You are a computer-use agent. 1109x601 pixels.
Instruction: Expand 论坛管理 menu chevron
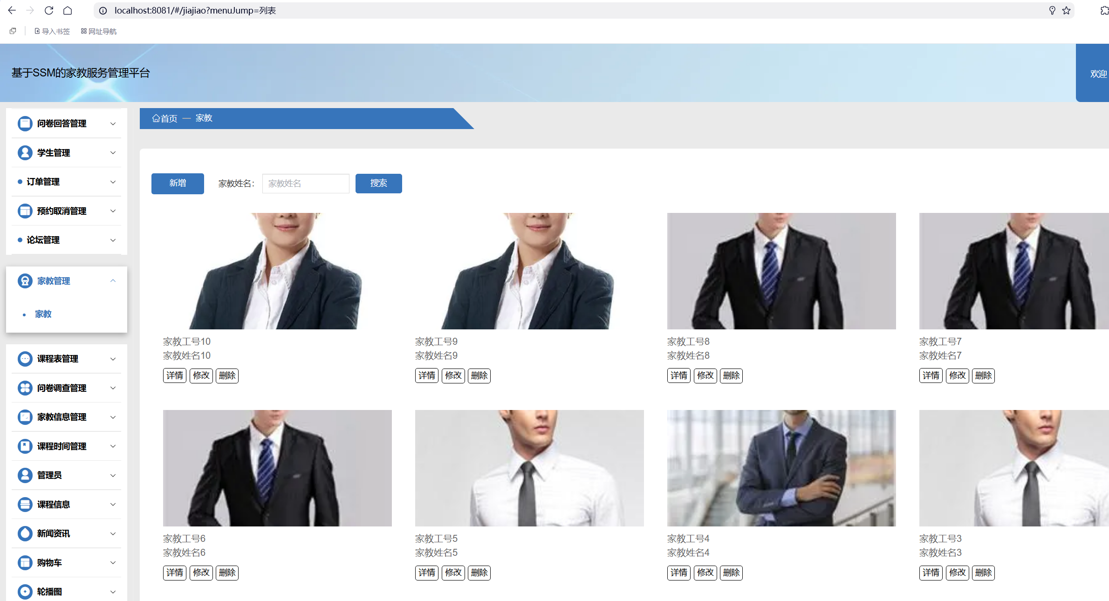click(x=113, y=240)
